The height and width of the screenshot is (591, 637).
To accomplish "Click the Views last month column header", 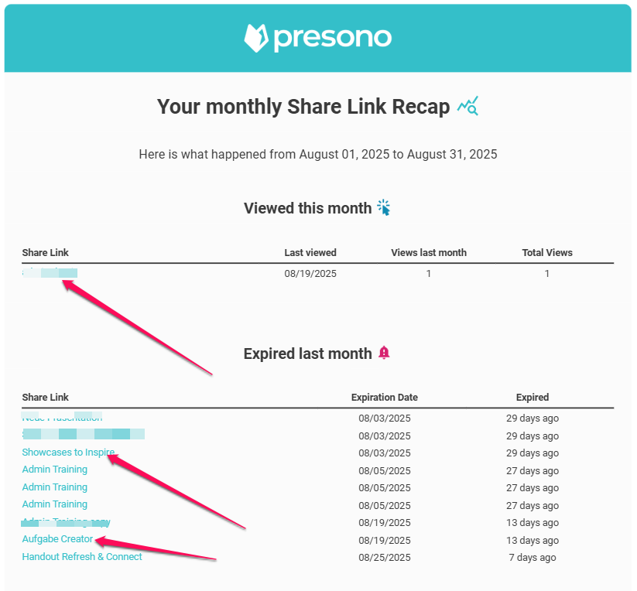I will [x=429, y=252].
